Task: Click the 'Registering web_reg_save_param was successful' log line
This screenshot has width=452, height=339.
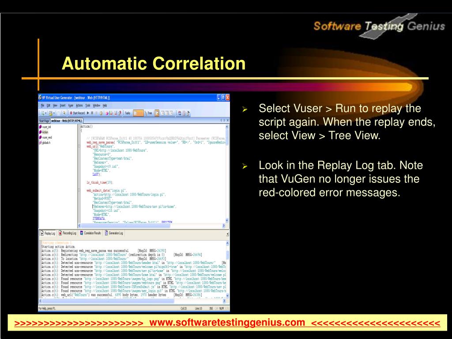Action: tap(104, 251)
